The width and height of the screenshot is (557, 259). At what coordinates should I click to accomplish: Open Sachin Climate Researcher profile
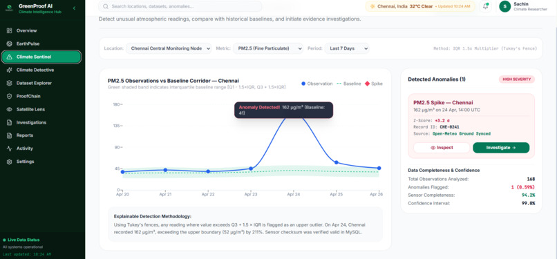click(x=524, y=6)
